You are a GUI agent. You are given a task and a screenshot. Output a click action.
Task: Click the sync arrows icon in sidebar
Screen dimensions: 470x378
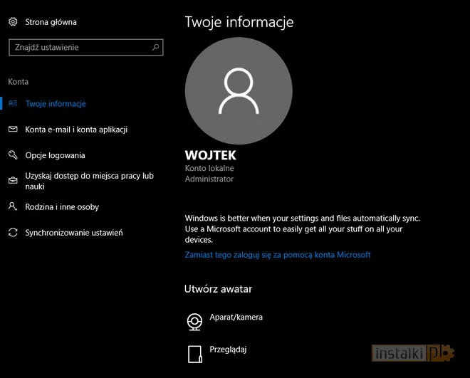13,233
